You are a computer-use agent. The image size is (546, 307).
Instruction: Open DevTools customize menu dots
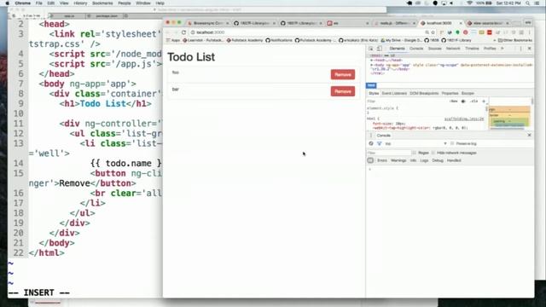(521, 49)
